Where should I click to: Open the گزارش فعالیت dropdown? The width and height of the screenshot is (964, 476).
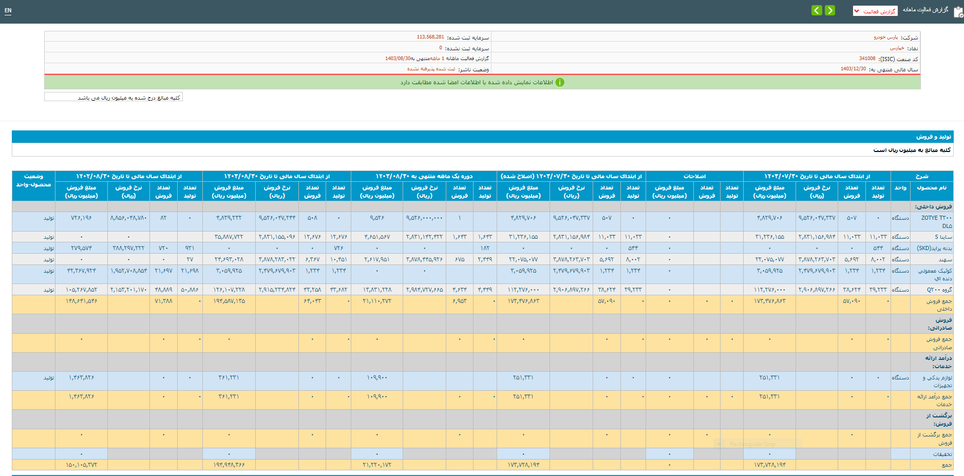point(875,11)
